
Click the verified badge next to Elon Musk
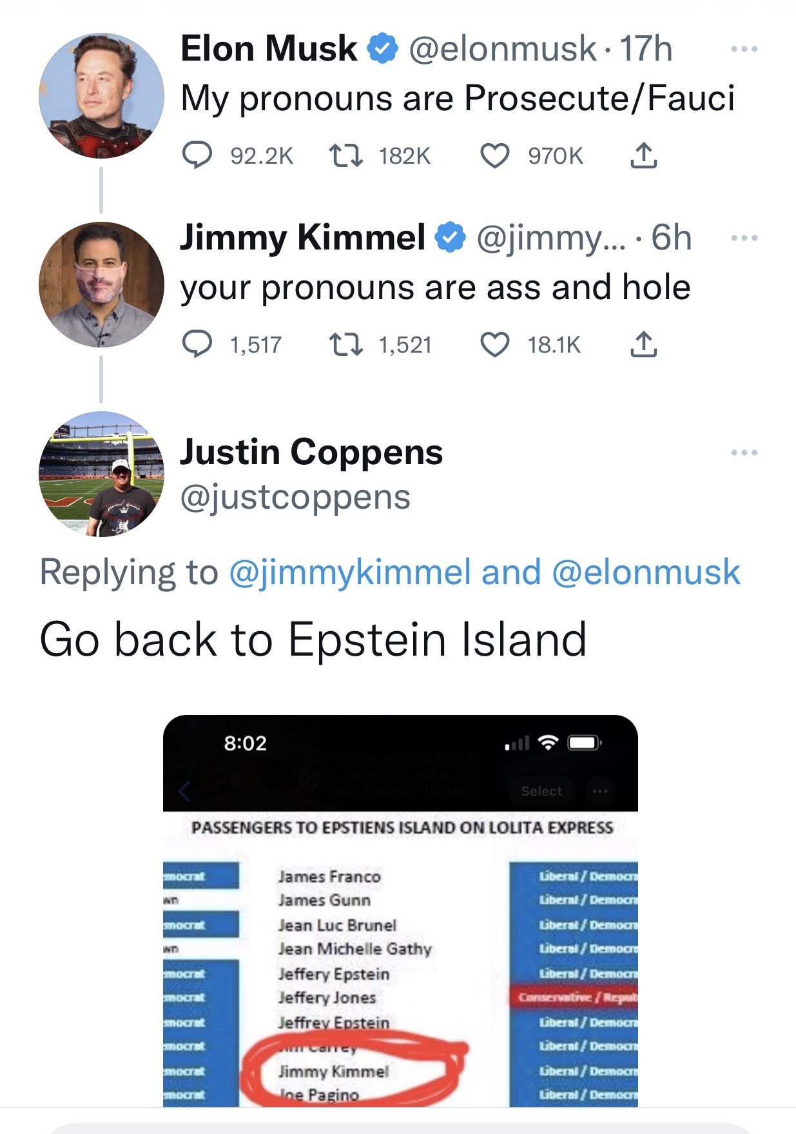pyautogui.click(x=383, y=49)
